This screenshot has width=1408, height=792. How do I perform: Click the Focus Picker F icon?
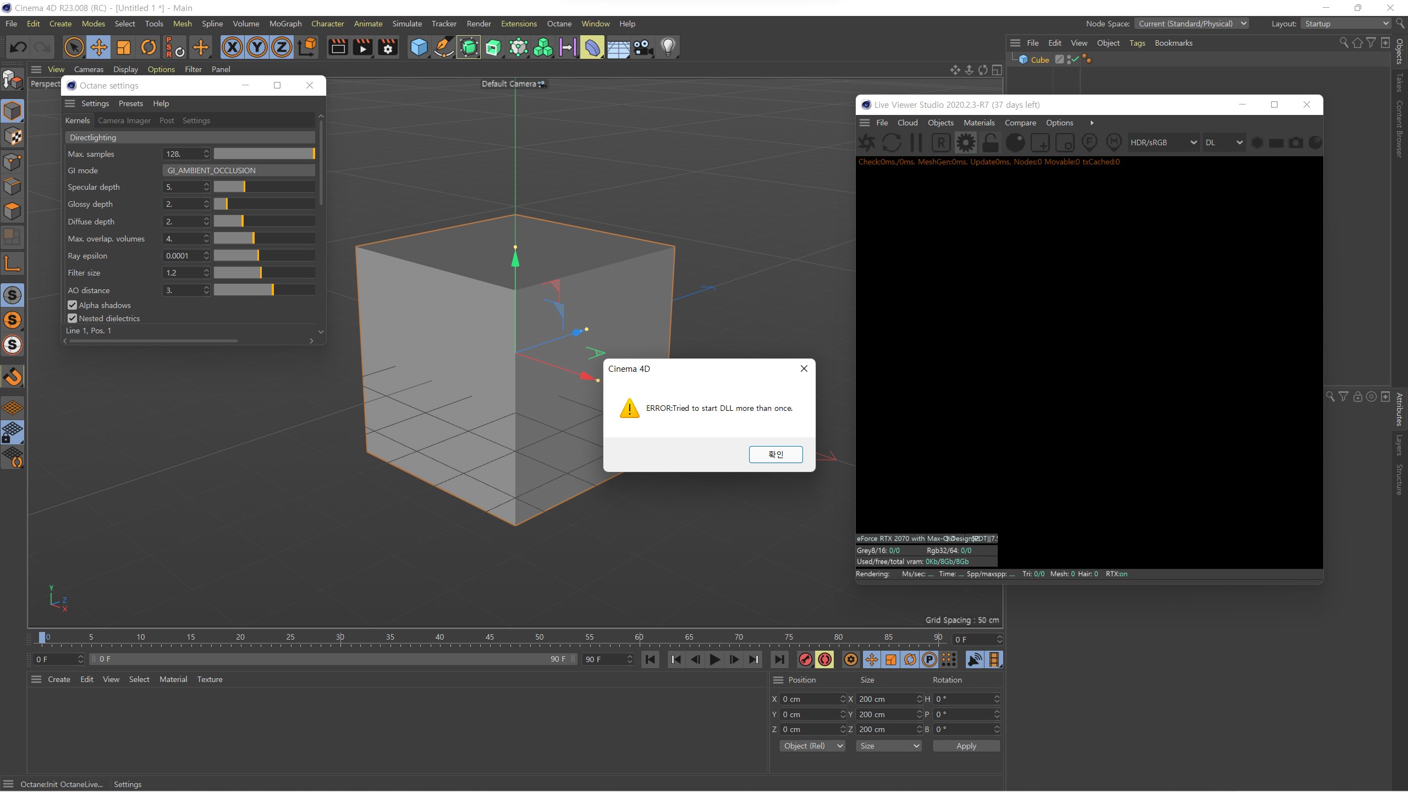pyautogui.click(x=1090, y=142)
